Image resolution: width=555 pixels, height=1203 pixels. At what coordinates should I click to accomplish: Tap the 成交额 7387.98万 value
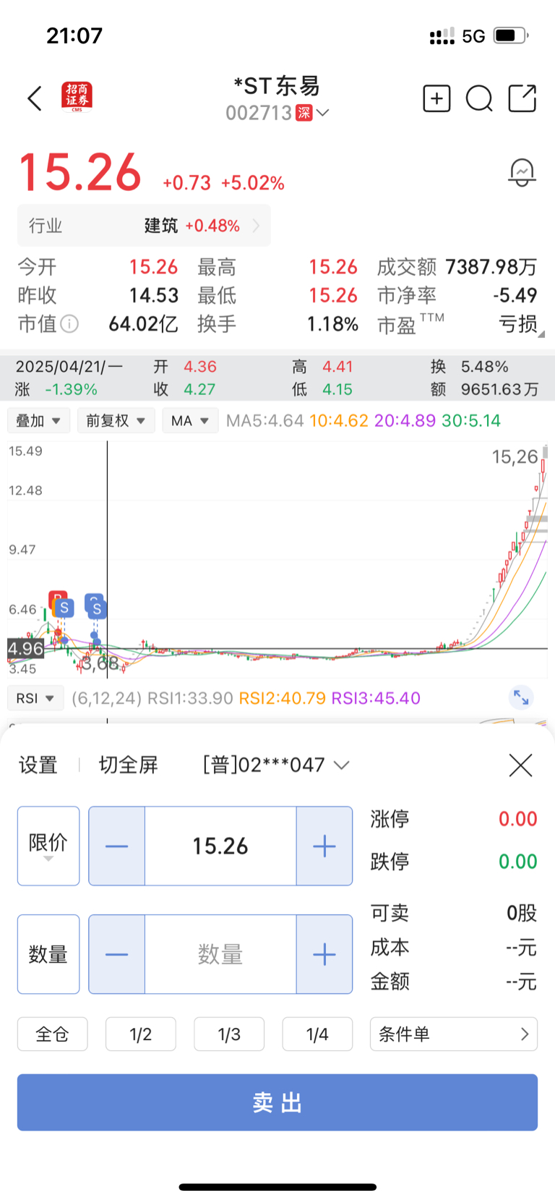(x=491, y=267)
